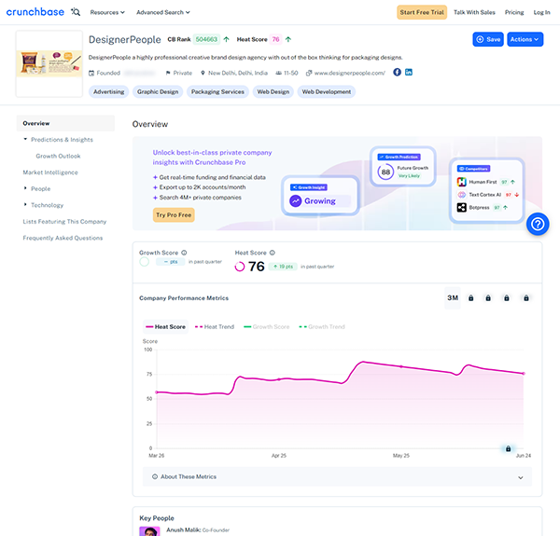Click the Graphic Design category tag

158,91
